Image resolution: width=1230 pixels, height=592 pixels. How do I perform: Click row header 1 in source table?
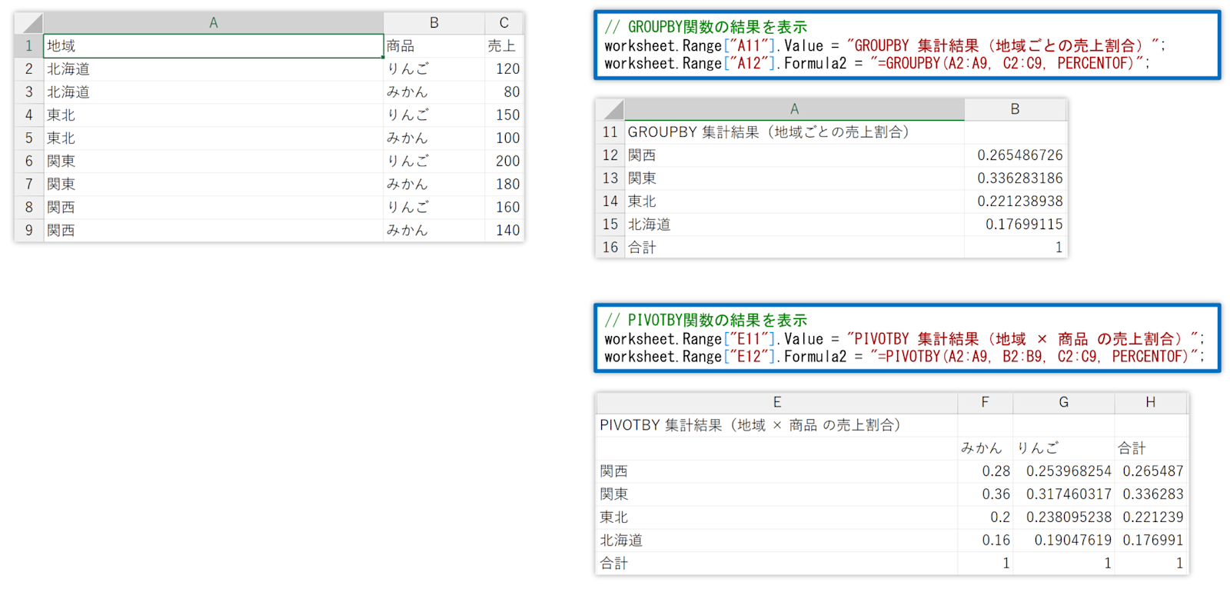29,46
